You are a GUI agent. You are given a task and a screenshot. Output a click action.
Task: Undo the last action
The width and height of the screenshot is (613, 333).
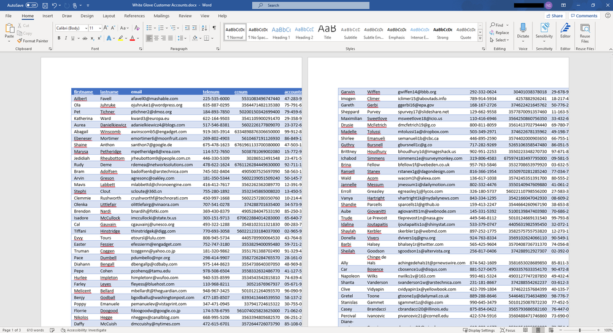55,6
